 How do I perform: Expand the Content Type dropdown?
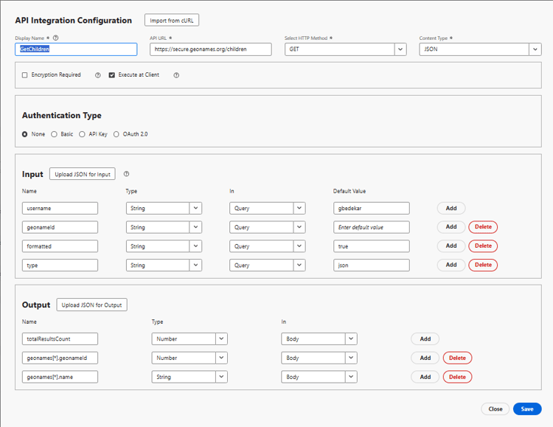tap(480, 49)
